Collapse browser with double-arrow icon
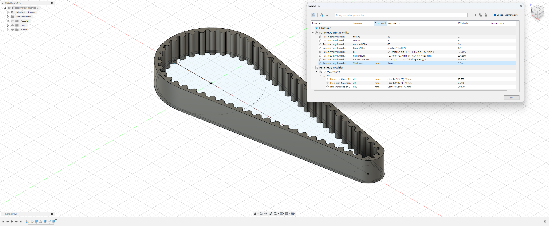Screen dimensions: 549x226 (3, 3)
